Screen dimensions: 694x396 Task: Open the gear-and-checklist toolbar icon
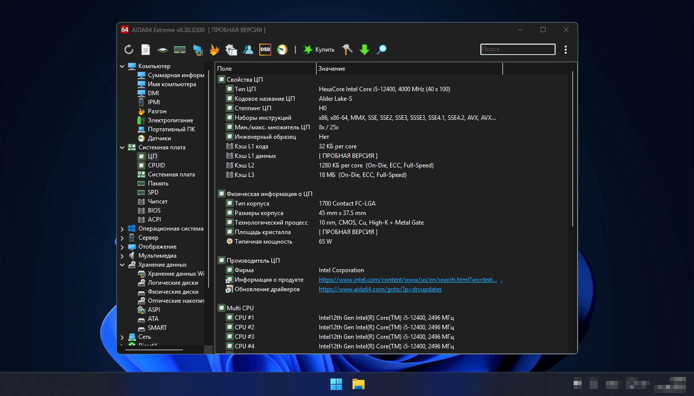231,49
